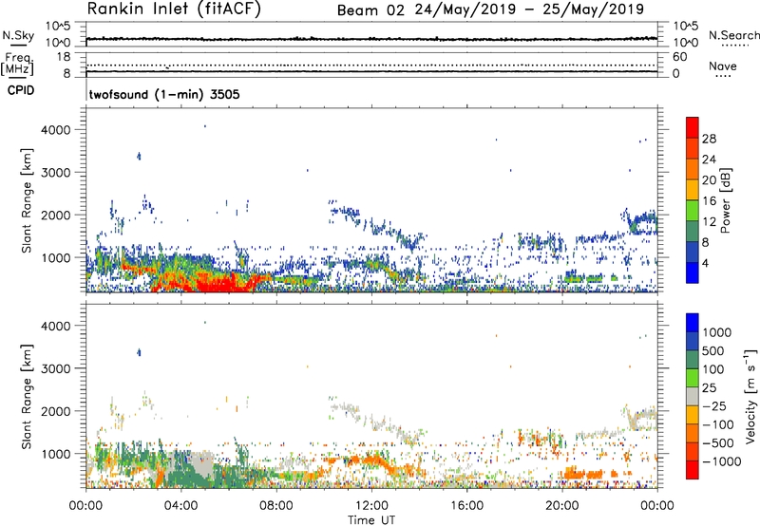Viewport: 760px width, 526px height.
Task: Click the gray velocity patch near 05:00 in the velocity plot
Action: pos(201,464)
